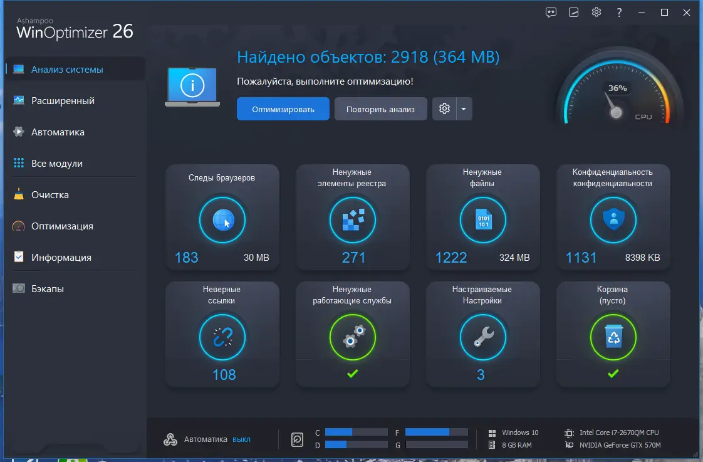The width and height of the screenshot is (703, 462).
Task: Select the broken links chain icon
Action: [x=222, y=337]
